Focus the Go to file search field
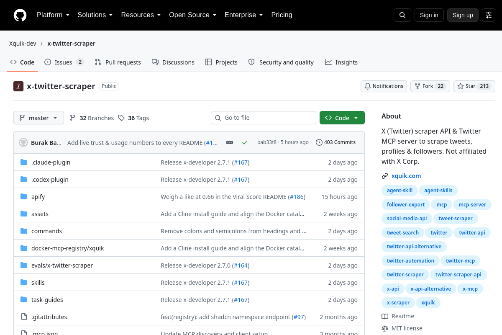 coord(264,118)
